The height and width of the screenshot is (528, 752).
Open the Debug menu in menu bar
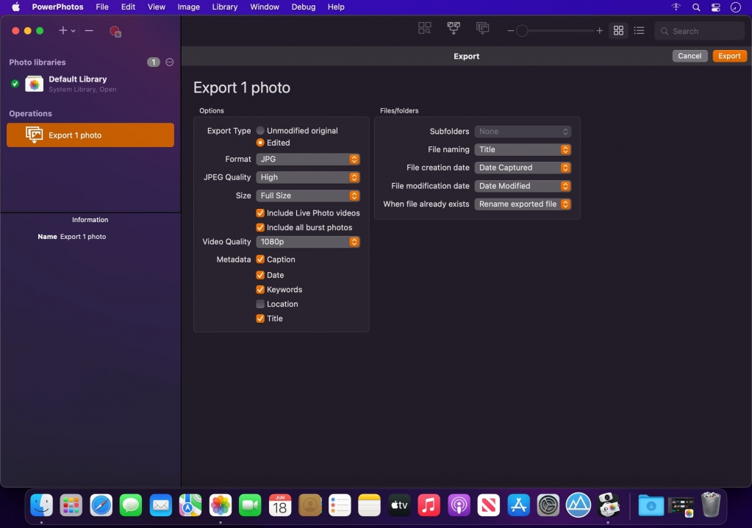(303, 7)
